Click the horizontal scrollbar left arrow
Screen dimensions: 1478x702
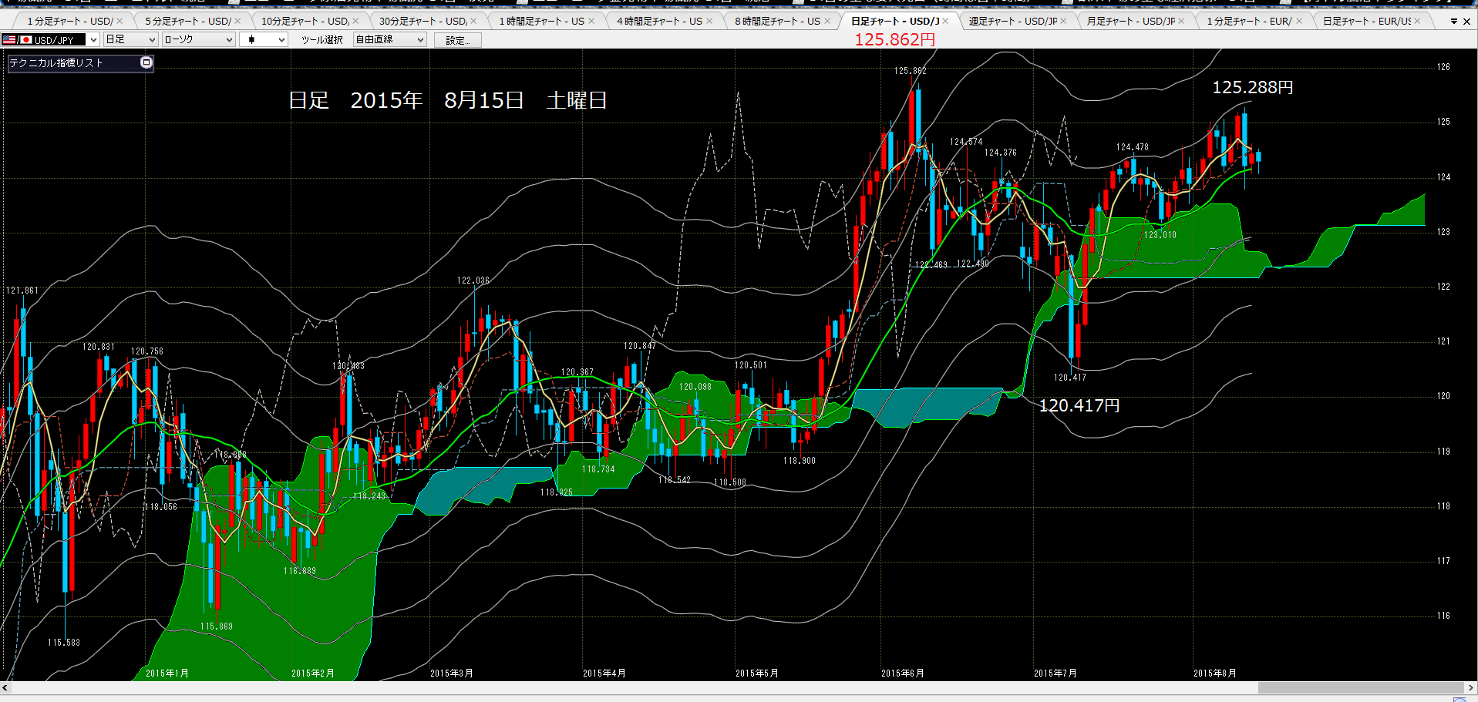tap(5, 687)
